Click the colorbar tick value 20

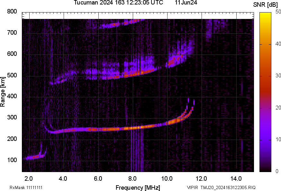pos(278,108)
